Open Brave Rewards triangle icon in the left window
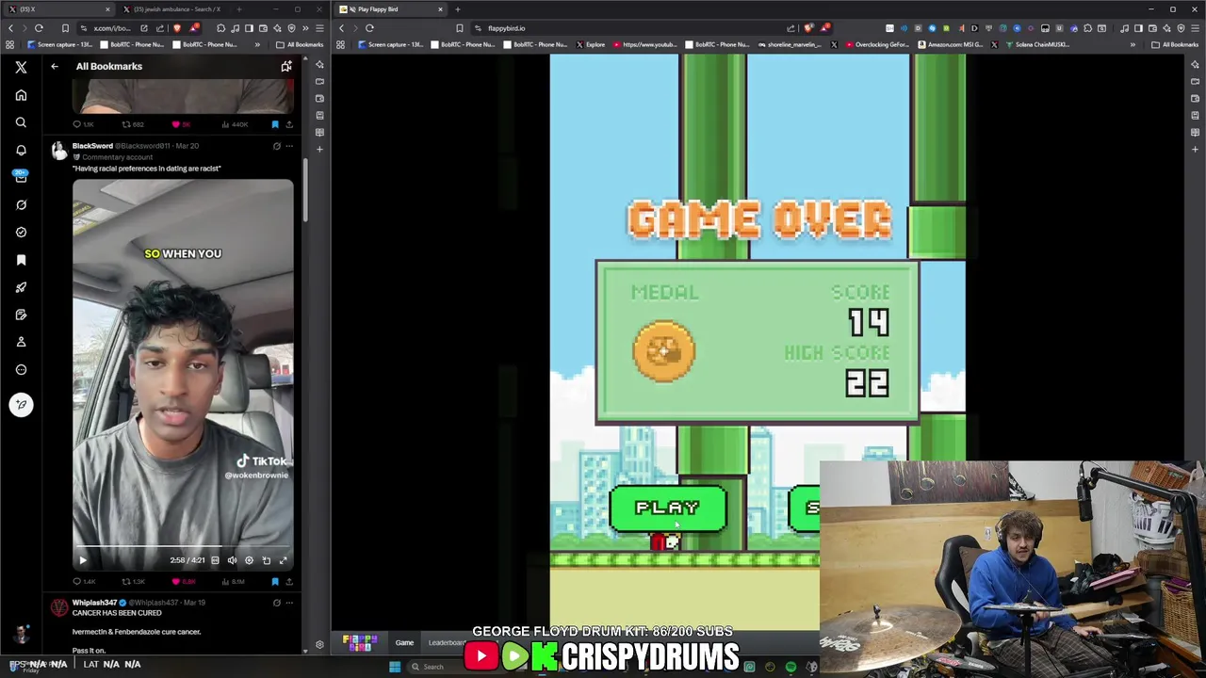The height and width of the screenshot is (678, 1206). tap(194, 28)
